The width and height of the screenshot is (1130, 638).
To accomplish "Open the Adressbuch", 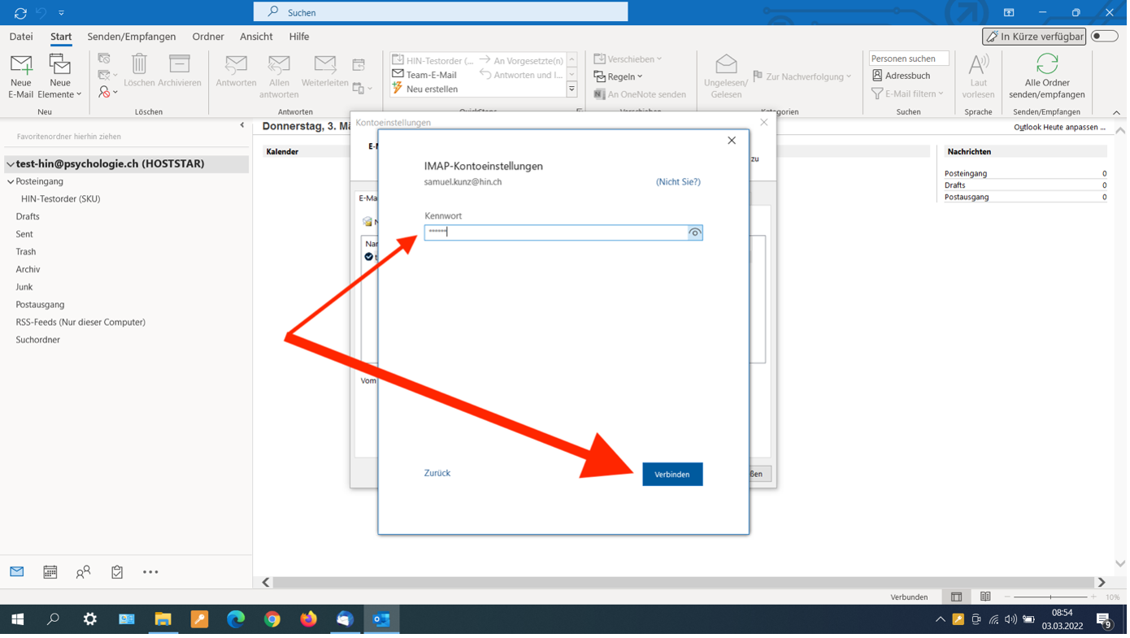I will 901,76.
